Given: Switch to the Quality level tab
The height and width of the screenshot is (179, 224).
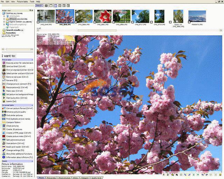Looking at the screenshot, I should pyautogui.click(x=97, y=178).
